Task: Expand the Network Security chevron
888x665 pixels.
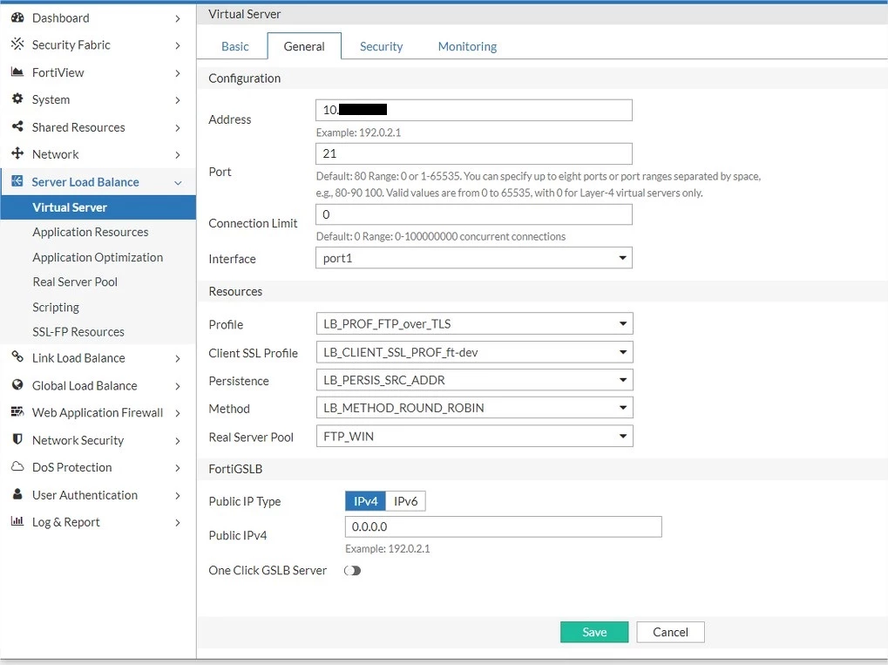Action: pos(178,441)
